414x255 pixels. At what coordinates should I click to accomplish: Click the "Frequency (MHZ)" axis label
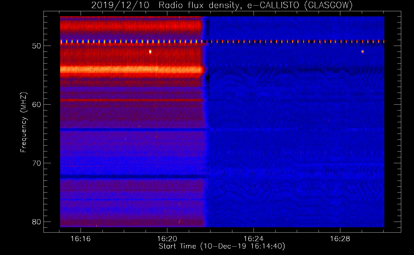coord(24,122)
